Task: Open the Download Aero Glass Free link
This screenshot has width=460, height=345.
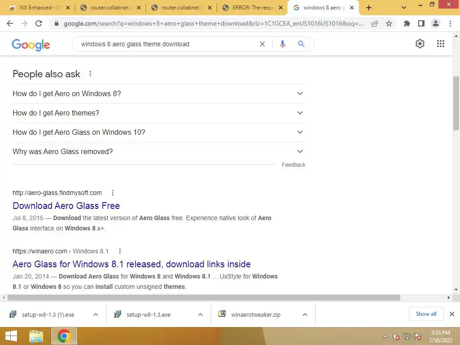Action: [66, 206]
